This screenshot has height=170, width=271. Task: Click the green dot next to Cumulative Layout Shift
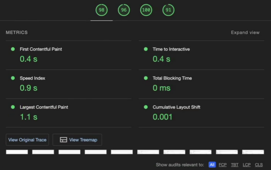146,107
